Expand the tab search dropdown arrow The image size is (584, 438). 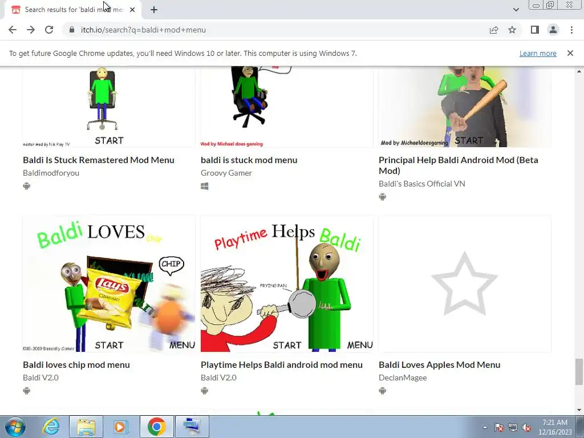click(x=516, y=10)
